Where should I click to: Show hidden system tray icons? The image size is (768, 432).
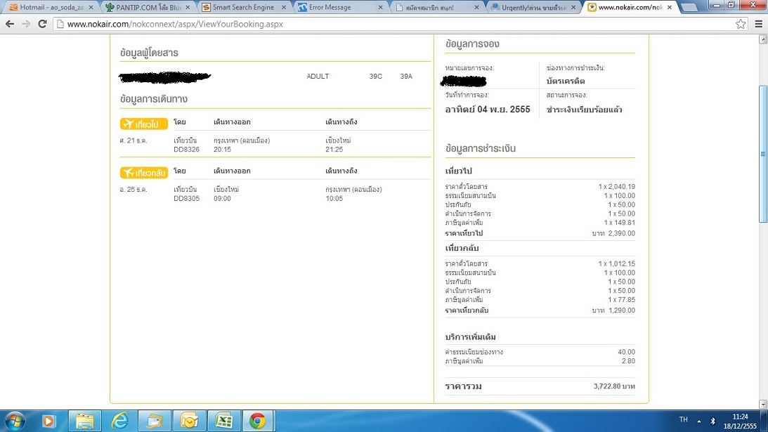(x=699, y=421)
